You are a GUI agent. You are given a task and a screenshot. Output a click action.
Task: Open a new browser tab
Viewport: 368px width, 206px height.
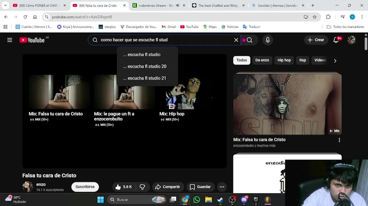(313, 5)
